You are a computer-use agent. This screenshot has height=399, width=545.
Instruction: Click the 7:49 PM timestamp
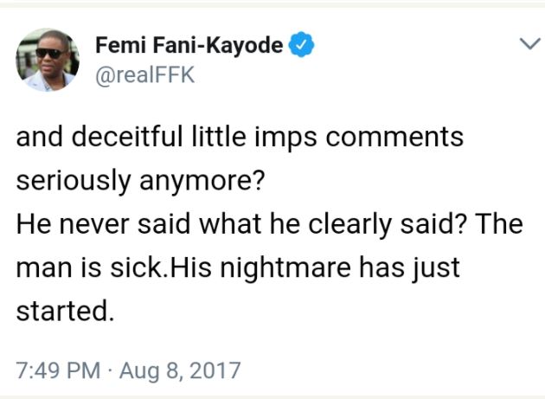point(58,370)
